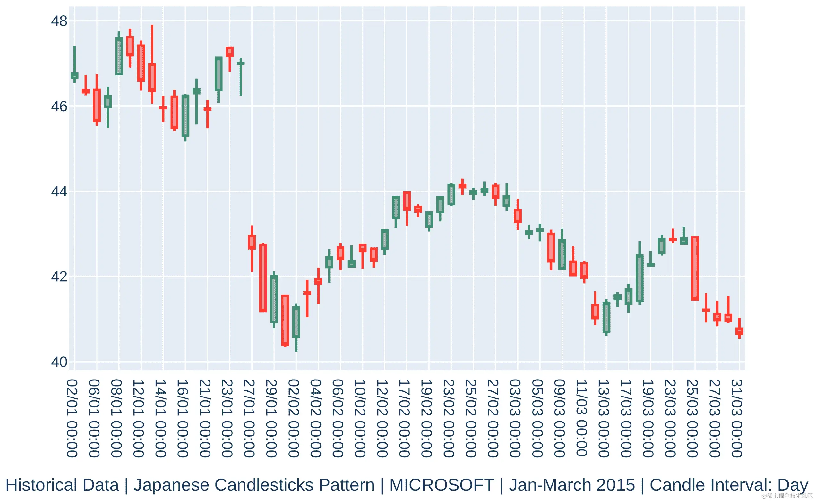Click the tall red candle at 25/03

[695, 268]
